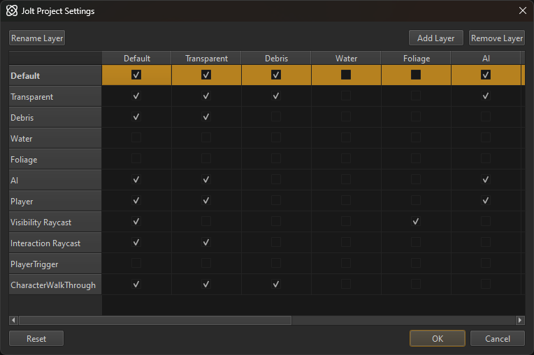534x355 pixels.
Task: Uncheck Debris row, Transparent column checkbox
Action: [206, 117]
